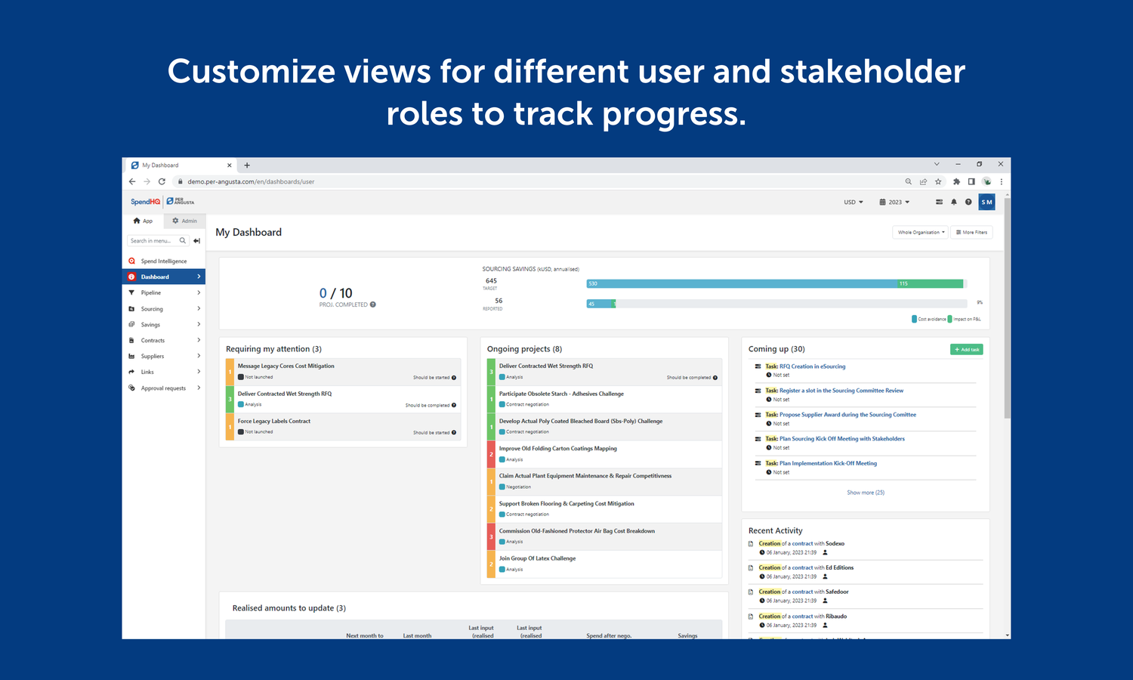Switch to the Admin tab
The width and height of the screenshot is (1133, 680).
pyautogui.click(x=184, y=221)
